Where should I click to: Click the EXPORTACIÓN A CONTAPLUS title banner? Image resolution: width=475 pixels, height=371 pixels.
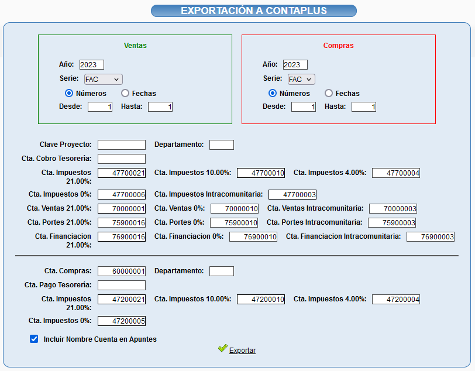tap(254, 11)
